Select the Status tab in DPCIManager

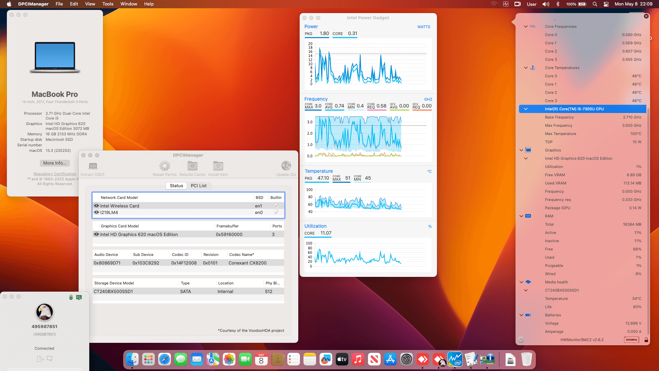(176, 186)
